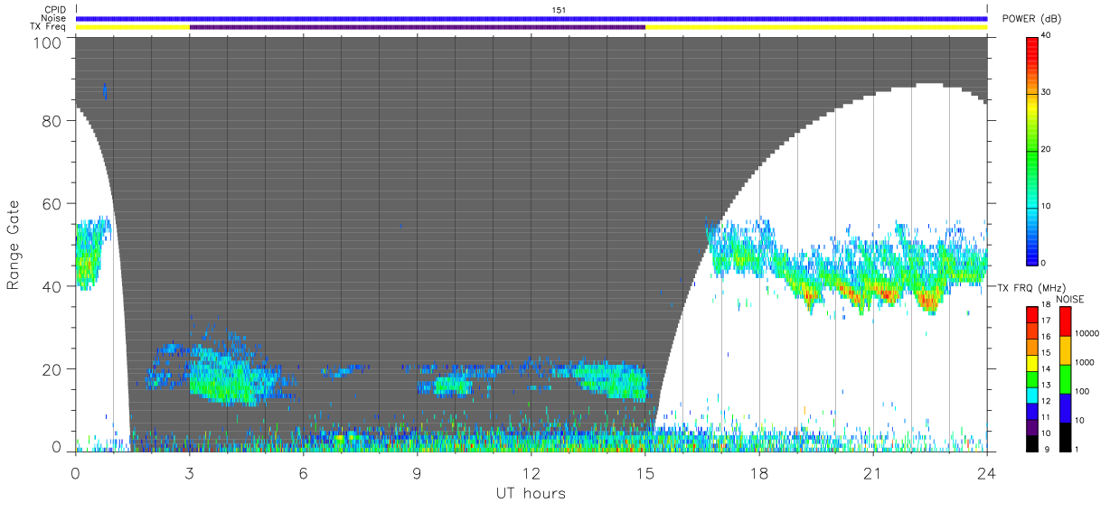Select the red swatch in NOISE legend

tap(1066, 321)
